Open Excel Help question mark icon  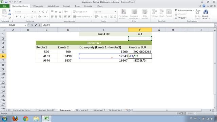coord(204,6)
